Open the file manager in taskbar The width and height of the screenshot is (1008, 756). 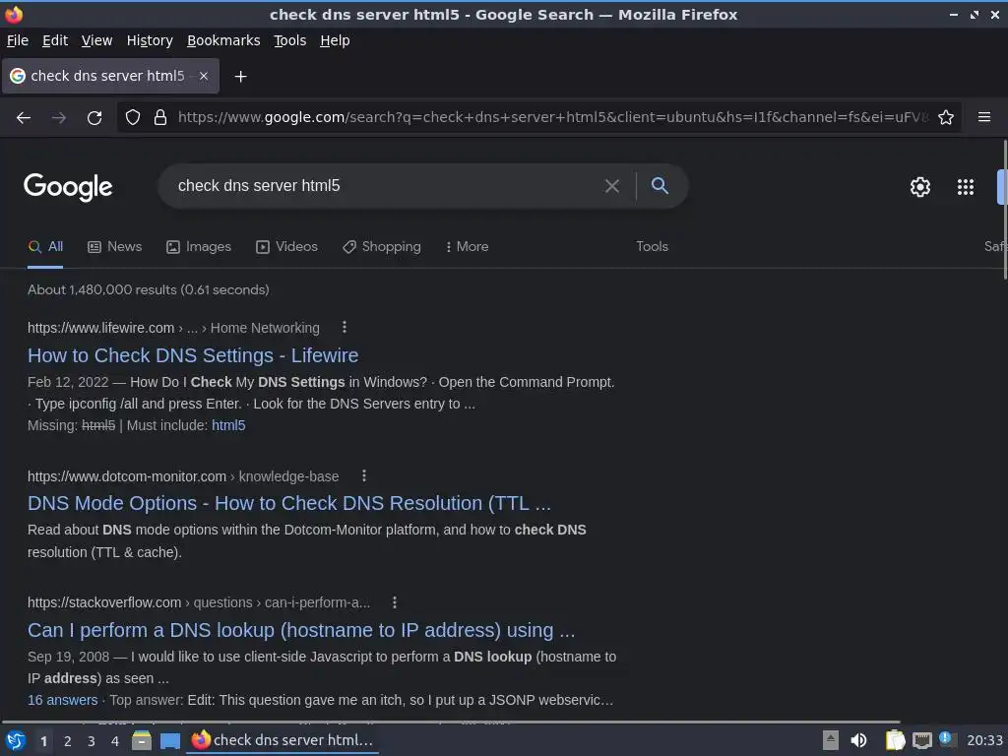point(142,740)
